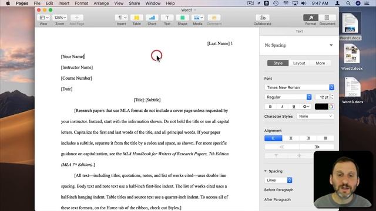Image resolution: width=376 pixels, height=211 pixels.
Task: Open the Arrange menu
Action: coord(101,4)
